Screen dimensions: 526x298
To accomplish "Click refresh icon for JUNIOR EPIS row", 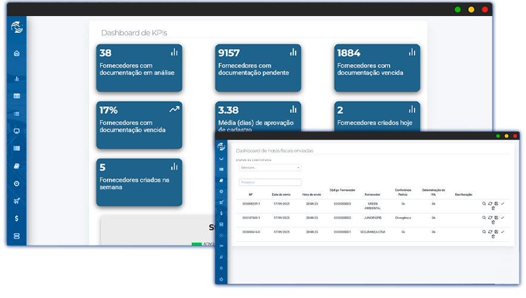I will 490,218.
